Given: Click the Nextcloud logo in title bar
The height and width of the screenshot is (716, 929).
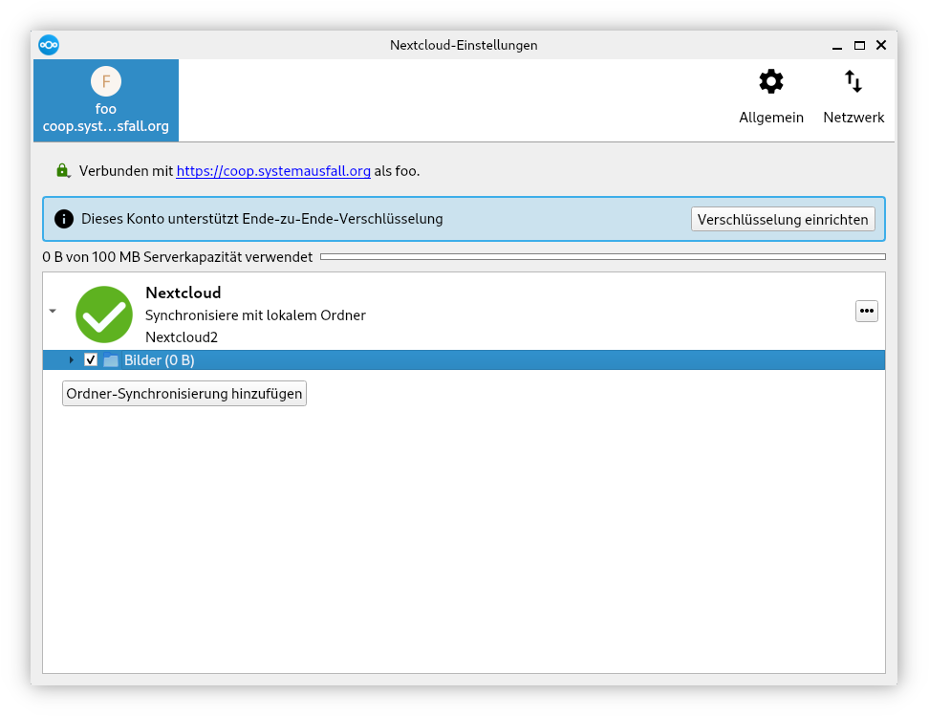Looking at the screenshot, I should click(x=49, y=45).
